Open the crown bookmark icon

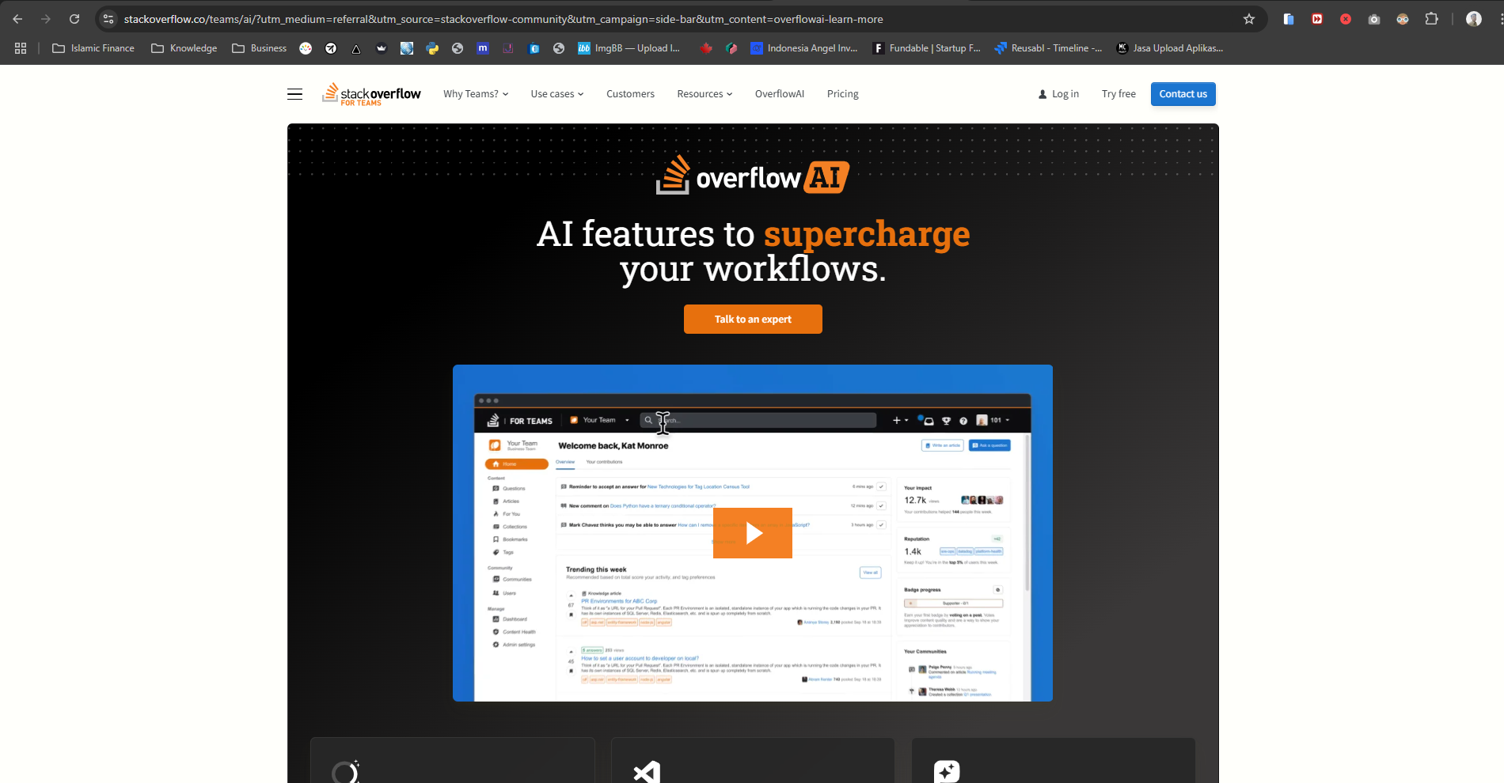point(382,48)
